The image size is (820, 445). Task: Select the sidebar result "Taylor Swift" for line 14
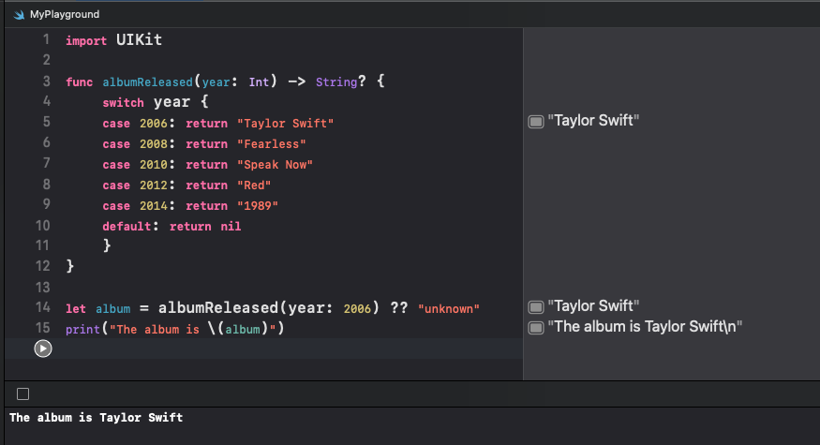click(593, 305)
